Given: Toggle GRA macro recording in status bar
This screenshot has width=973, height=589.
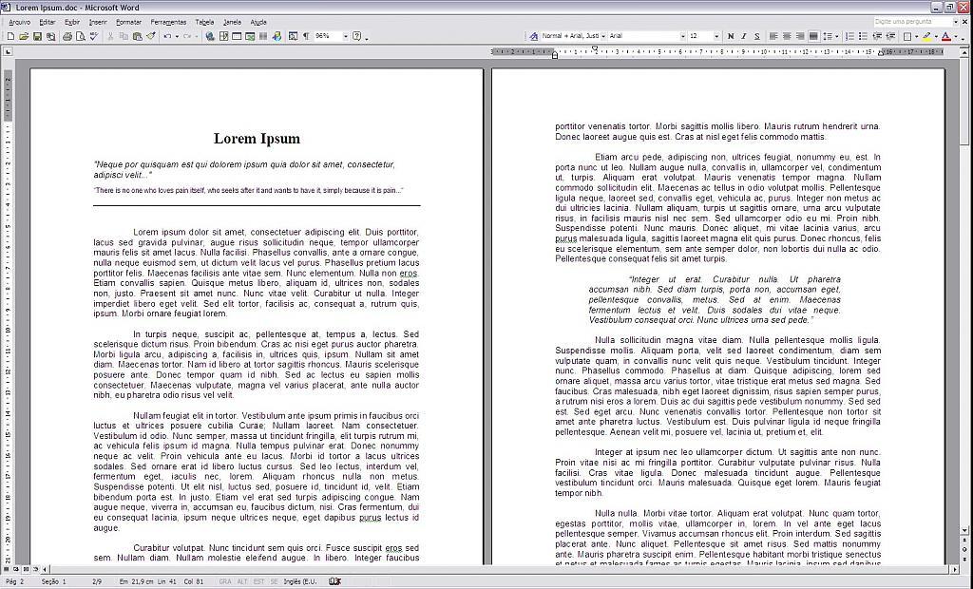Looking at the screenshot, I should click(x=225, y=581).
